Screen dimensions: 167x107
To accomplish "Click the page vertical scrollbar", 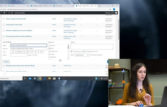I will (119, 30).
